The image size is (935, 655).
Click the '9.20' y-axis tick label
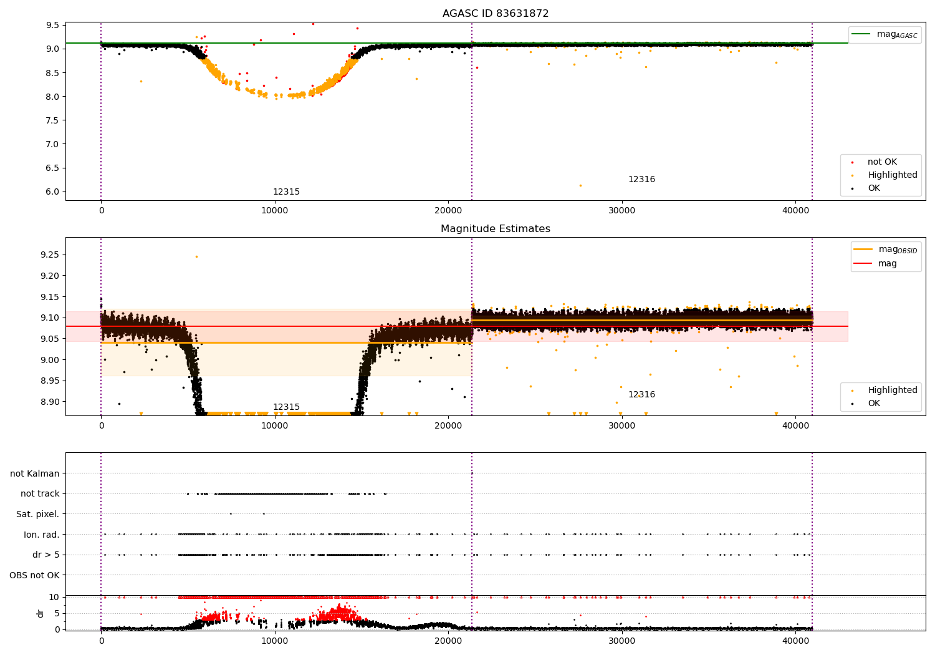pos(50,276)
